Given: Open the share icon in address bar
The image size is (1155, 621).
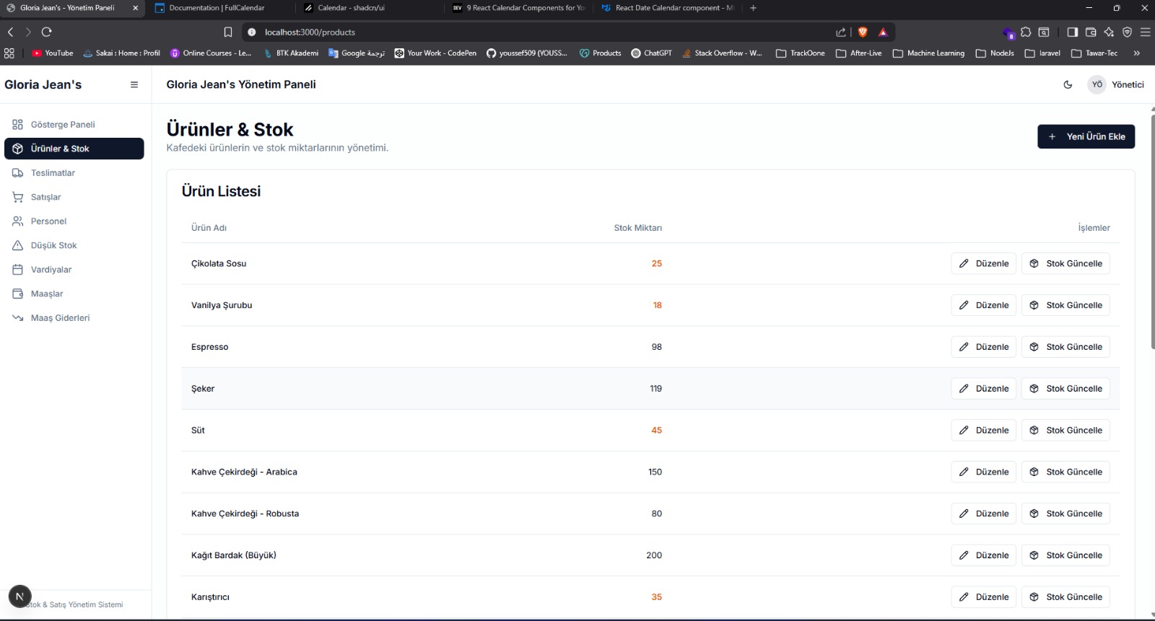Looking at the screenshot, I should point(841,32).
